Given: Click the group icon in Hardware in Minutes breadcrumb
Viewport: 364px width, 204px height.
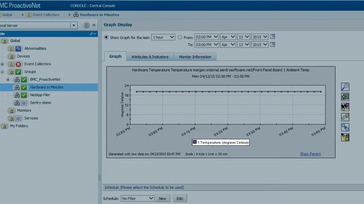Looking at the screenshot, I should (76, 15).
